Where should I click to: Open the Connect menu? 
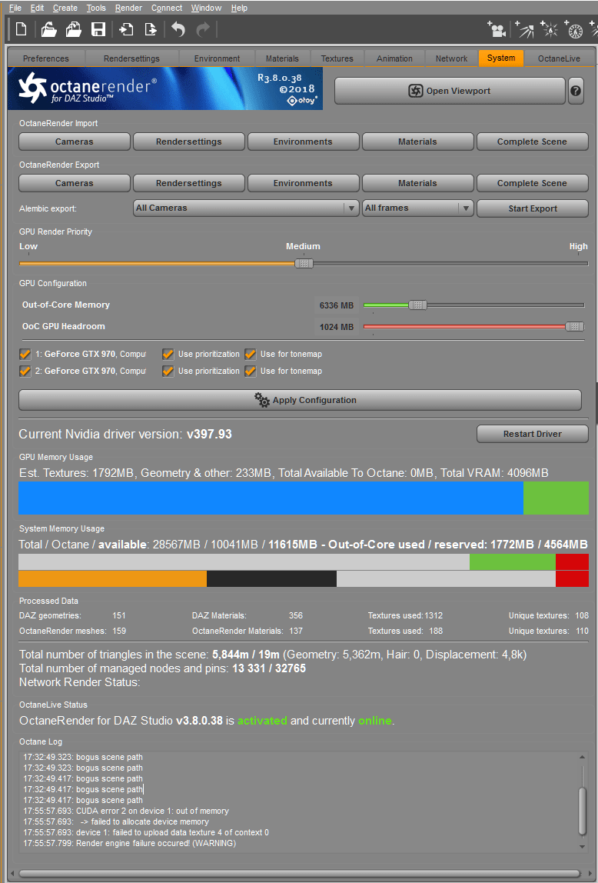pyautogui.click(x=167, y=8)
